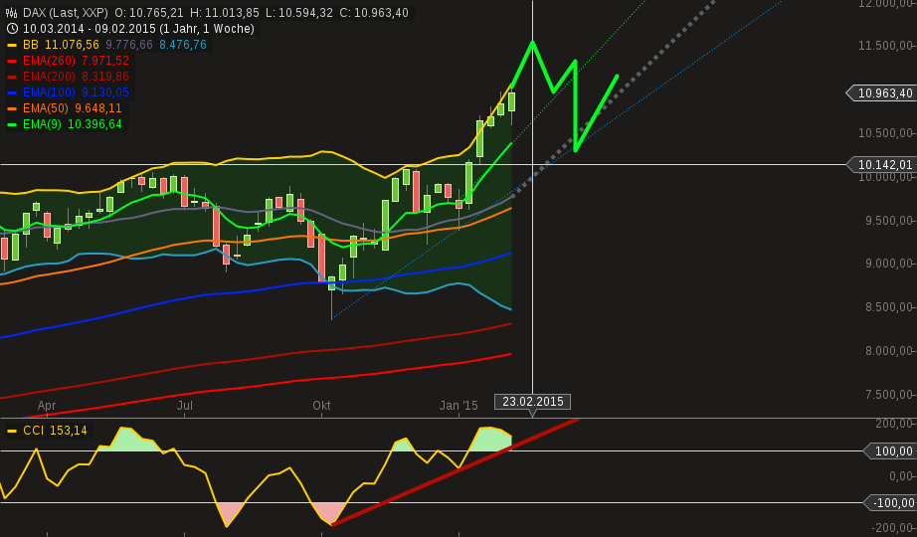The image size is (917, 537).
Task: Click the EMA(260) red legend swatch
Action: coord(12,61)
